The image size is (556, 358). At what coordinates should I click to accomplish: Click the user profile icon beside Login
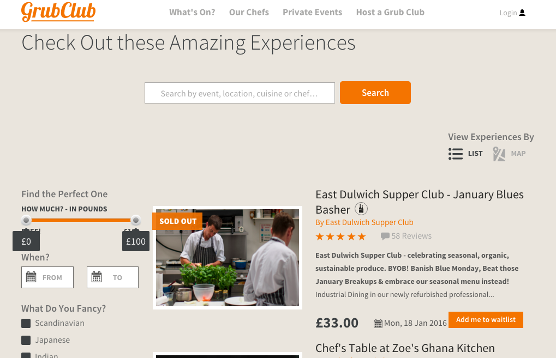522,13
